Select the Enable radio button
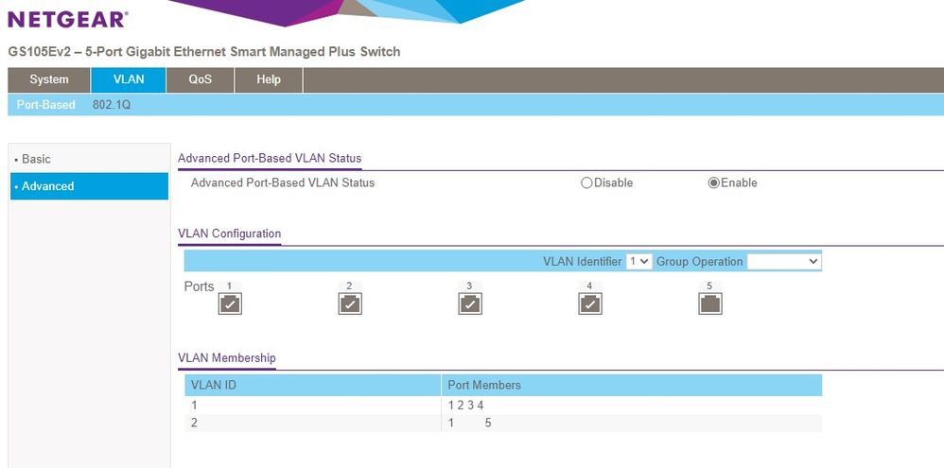The width and height of the screenshot is (944, 468). 713,182
